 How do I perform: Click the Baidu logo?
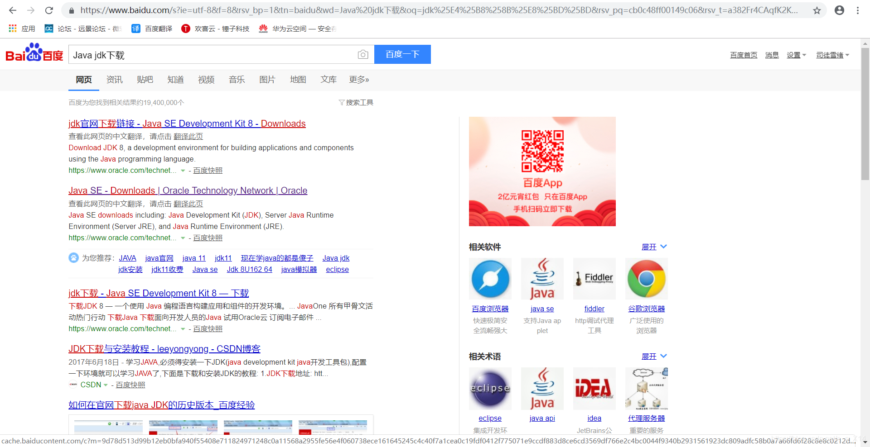point(34,53)
